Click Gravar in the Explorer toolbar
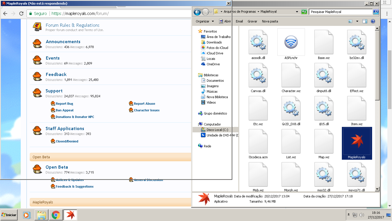Image resolution: width=392 pixels, height=221 pixels. [x=252, y=21]
